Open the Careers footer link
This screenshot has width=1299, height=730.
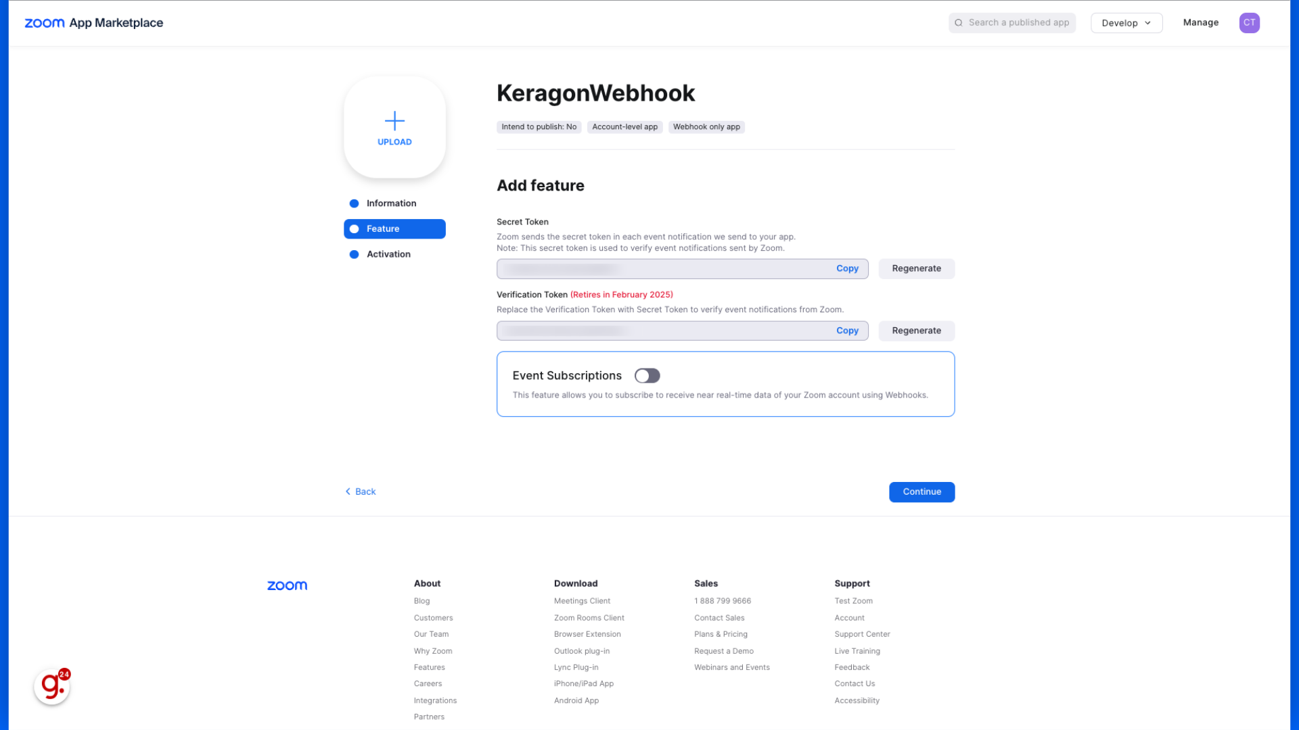[x=428, y=683]
